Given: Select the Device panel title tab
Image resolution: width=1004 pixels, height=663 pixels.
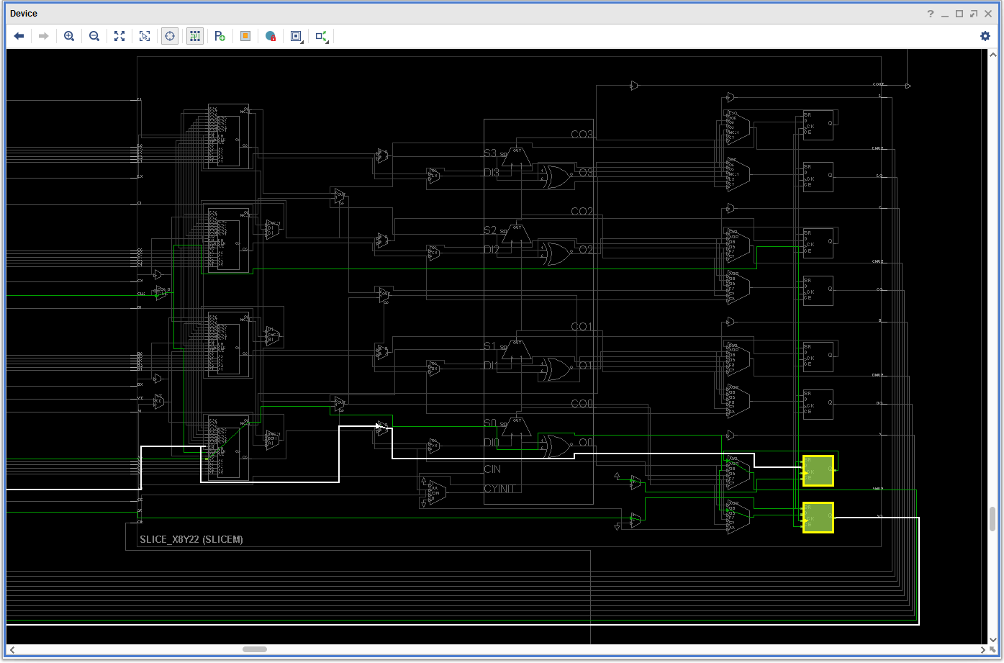Looking at the screenshot, I should [24, 14].
